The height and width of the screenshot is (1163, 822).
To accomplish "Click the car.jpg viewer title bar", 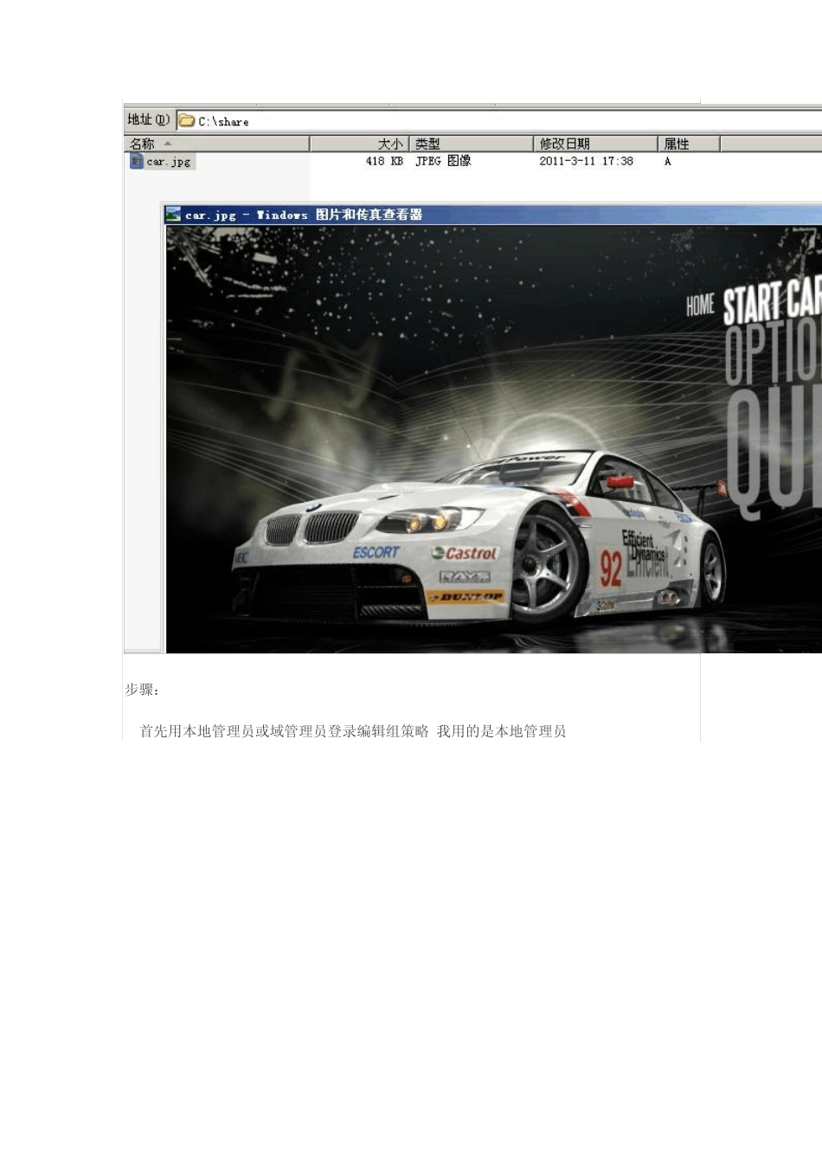I will (492, 215).
